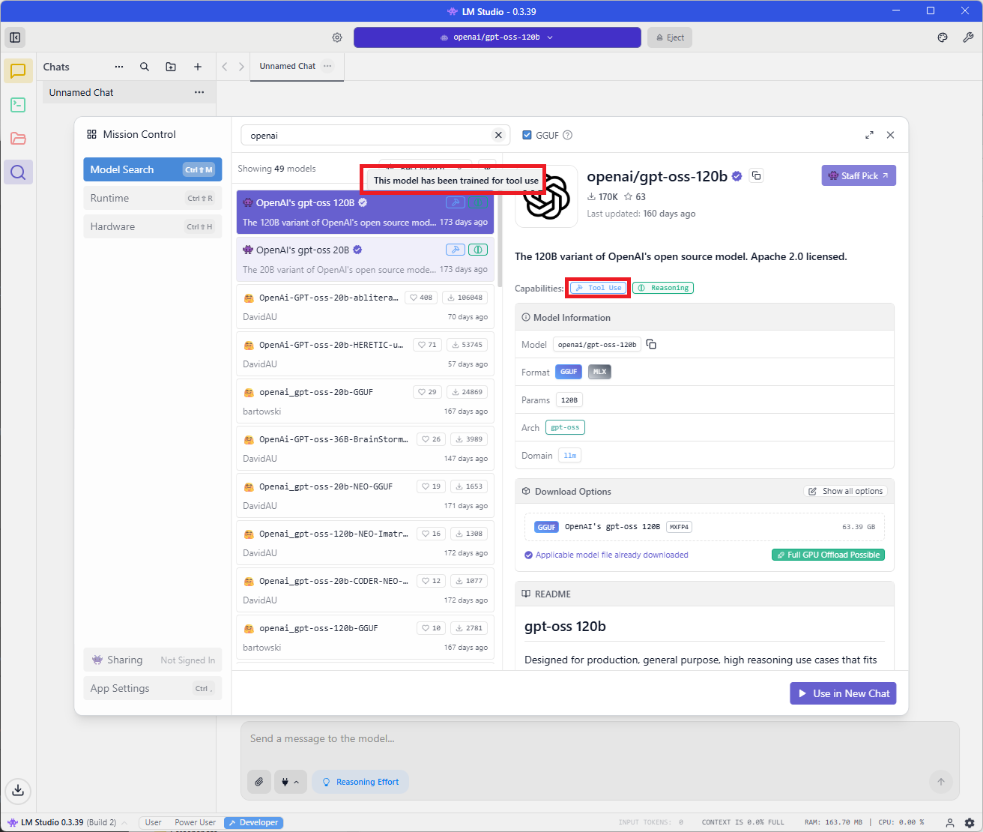This screenshot has height=832, width=983.
Task: Expand Mission Control to full screen
Action: (869, 135)
